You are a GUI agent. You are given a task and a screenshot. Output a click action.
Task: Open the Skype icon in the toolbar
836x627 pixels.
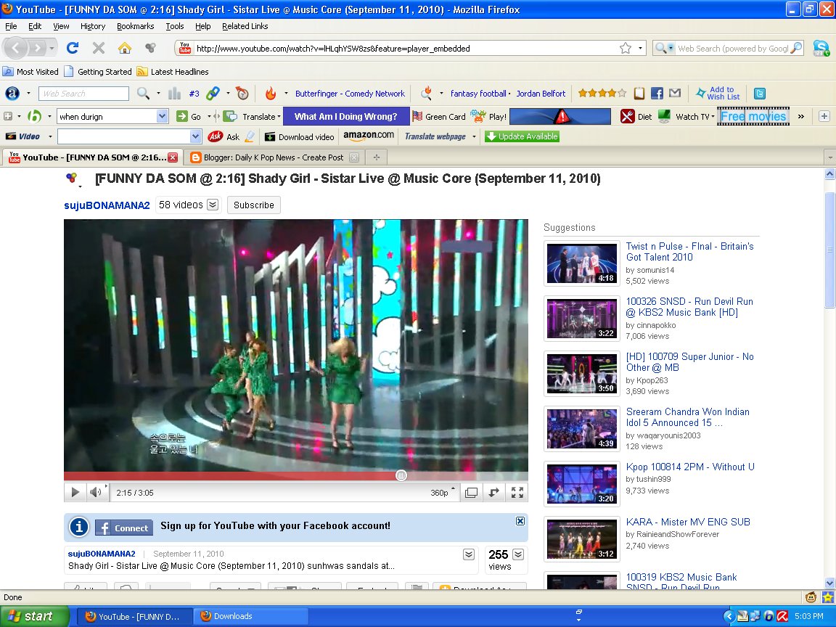click(x=821, y=49)
